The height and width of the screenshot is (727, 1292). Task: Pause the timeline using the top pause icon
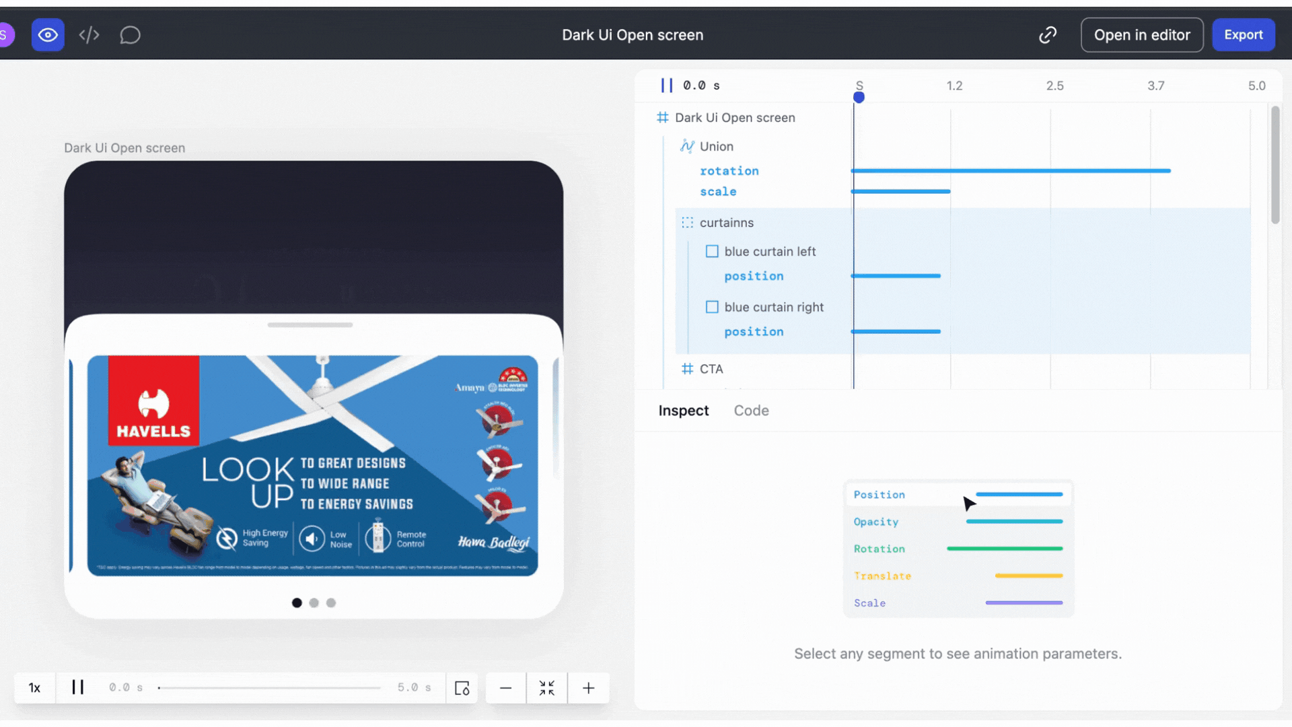(666, 85)
